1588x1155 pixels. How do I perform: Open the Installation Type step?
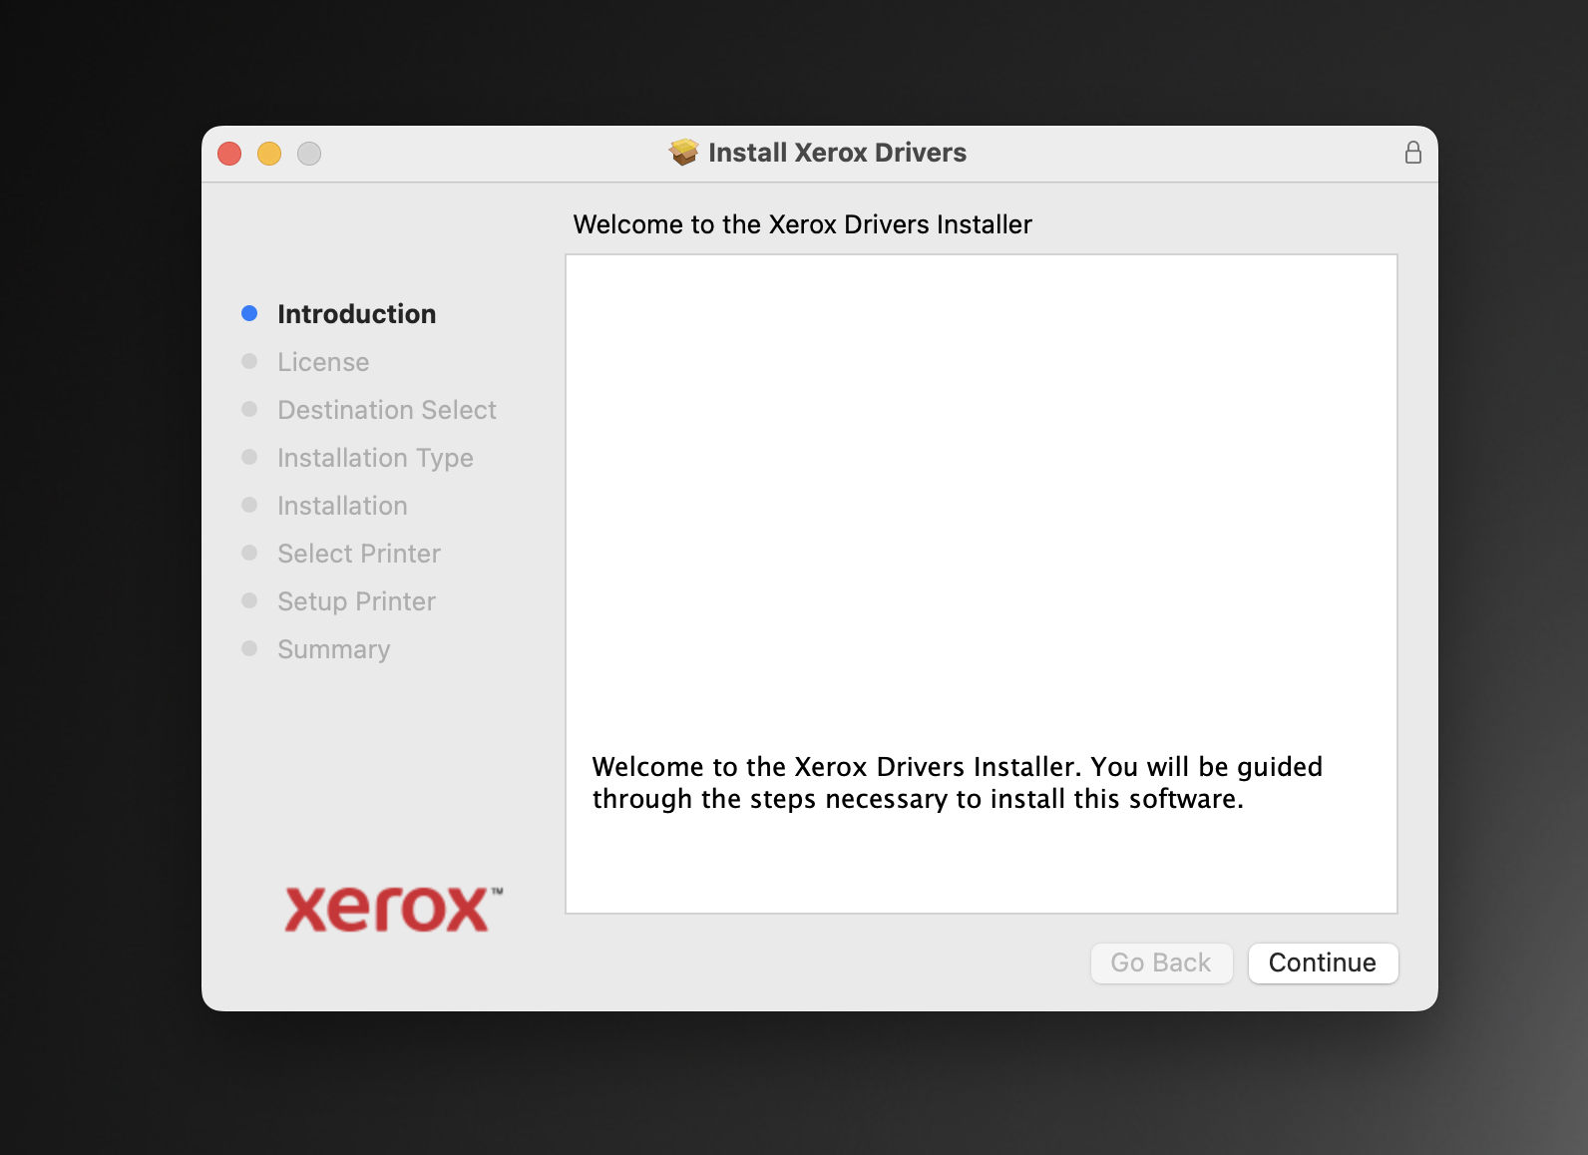375,458
